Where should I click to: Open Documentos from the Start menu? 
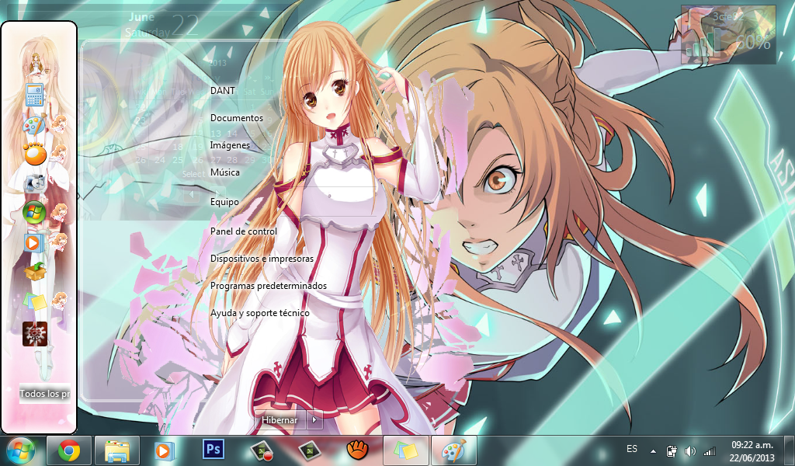237,118
